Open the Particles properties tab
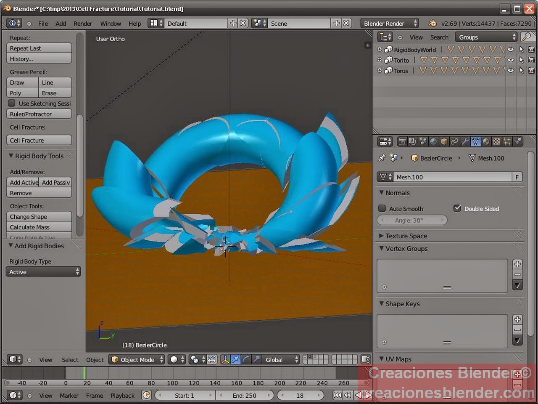 click(x=507, y=141)
